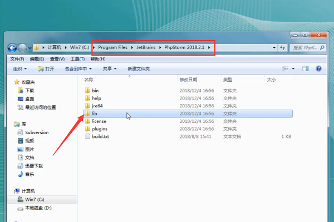Screen dimensions: 334x222
Task: Expand arrow after Program Files breadcrumb
Action: (132, 47)
